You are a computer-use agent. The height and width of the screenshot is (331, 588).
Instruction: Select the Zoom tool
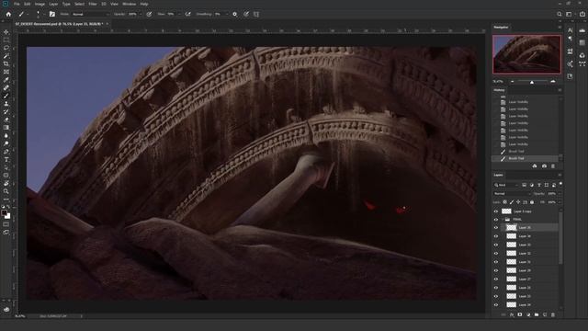[6, 191]
